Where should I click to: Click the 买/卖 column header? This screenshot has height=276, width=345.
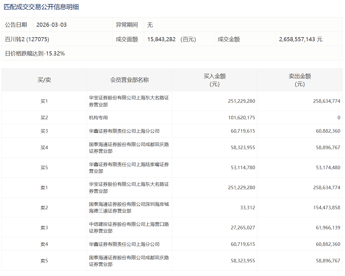pyautogui.click(x=44, y=80)
